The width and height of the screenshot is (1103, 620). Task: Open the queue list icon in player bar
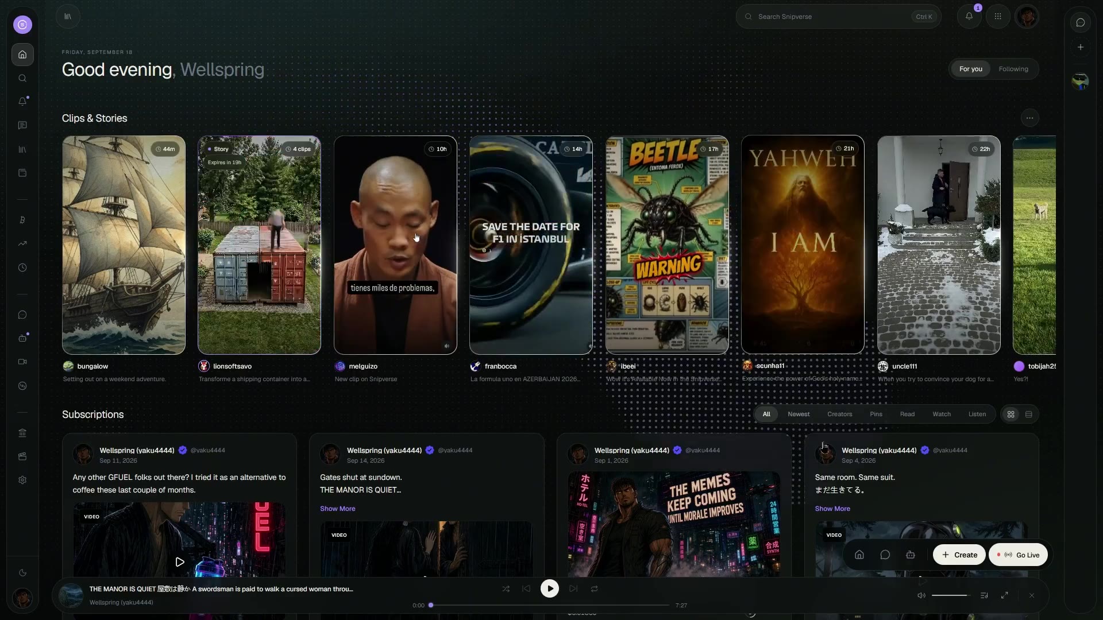(x=984, y=595)
